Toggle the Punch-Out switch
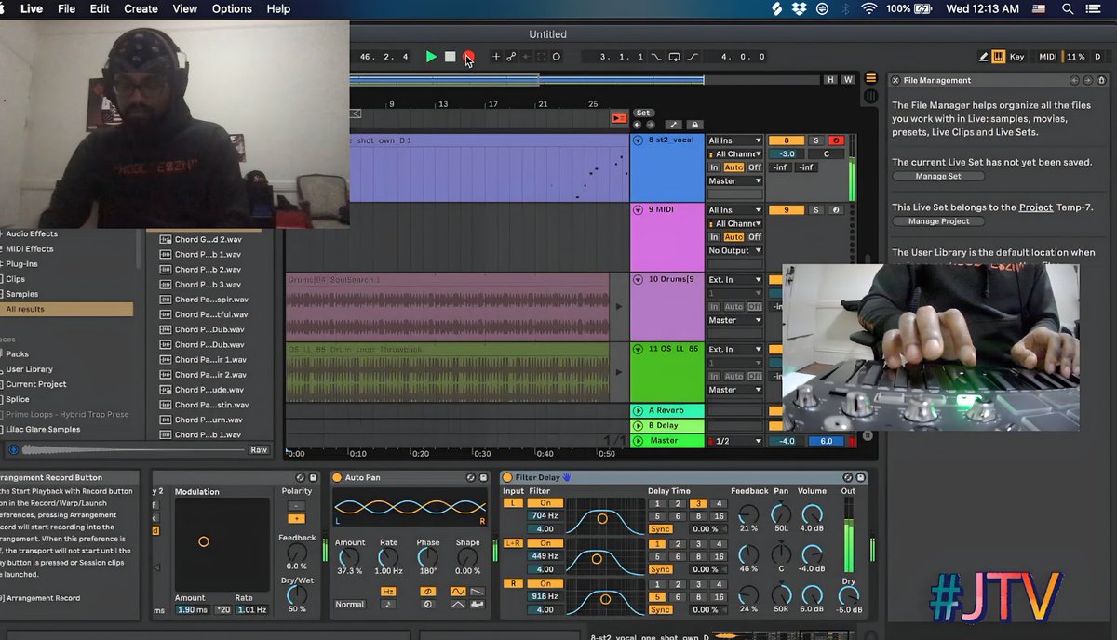Image resolution: width=1117 pixels, height=640 pixels. (693, 57)
